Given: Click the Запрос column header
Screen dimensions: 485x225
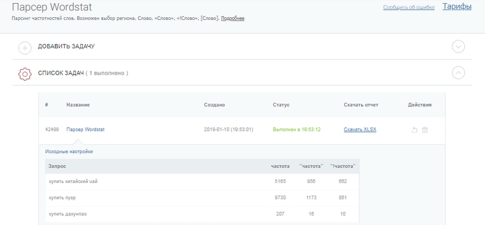Looking at the screenshot, I should point(57,166).
